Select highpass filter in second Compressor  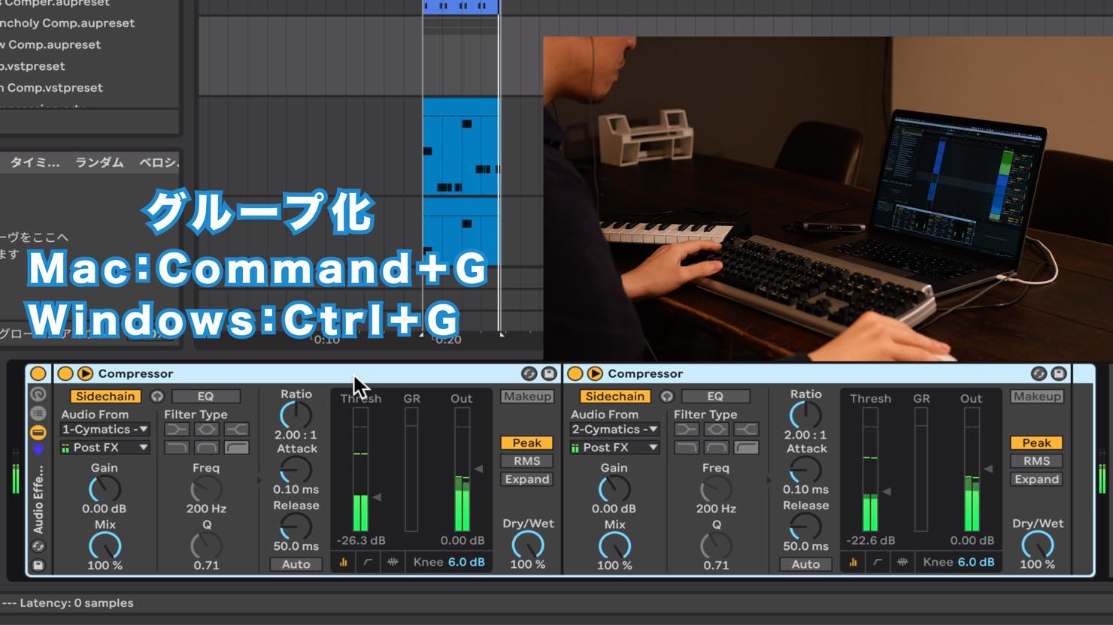(747, 447)
